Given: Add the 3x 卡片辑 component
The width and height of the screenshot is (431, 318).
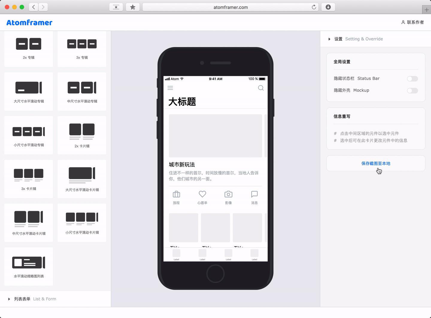Looking at the screenshot, I should point(29,179).
